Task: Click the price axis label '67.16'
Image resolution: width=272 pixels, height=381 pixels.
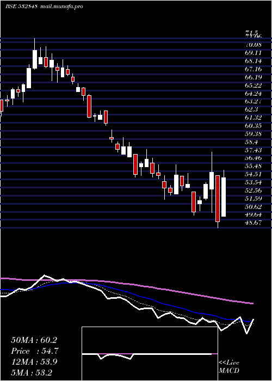Action: click(254, 69)
